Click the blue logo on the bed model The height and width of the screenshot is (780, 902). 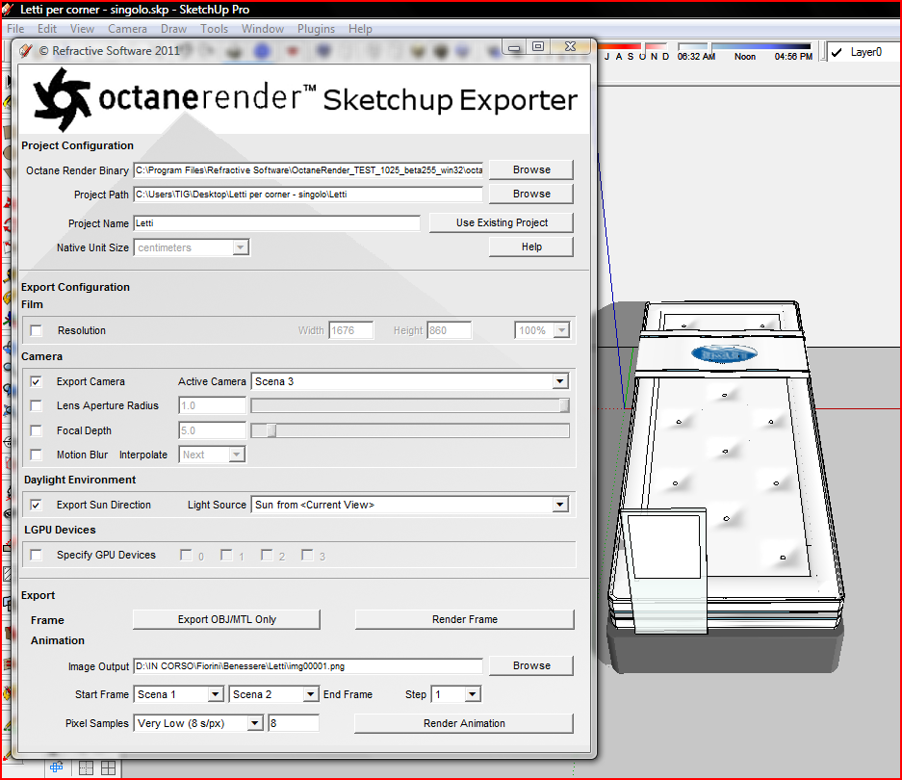pos(724,354)
